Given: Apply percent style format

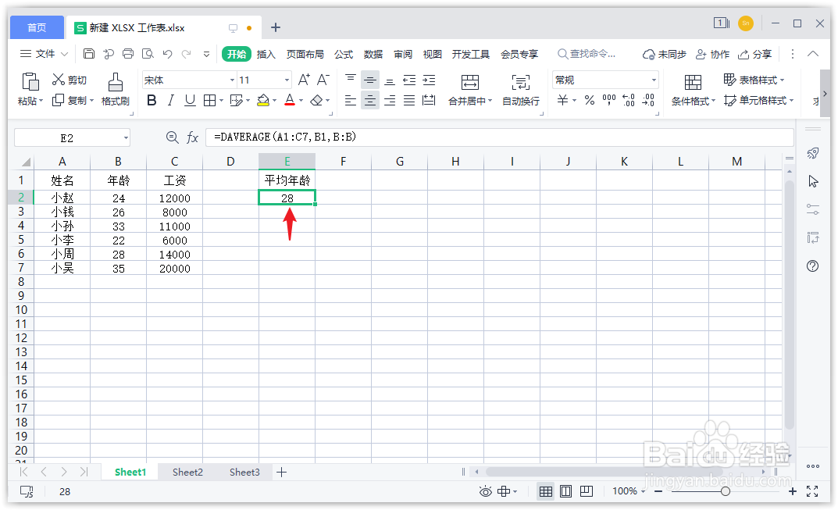Looking at the screenshot, I should pos(590,100).
